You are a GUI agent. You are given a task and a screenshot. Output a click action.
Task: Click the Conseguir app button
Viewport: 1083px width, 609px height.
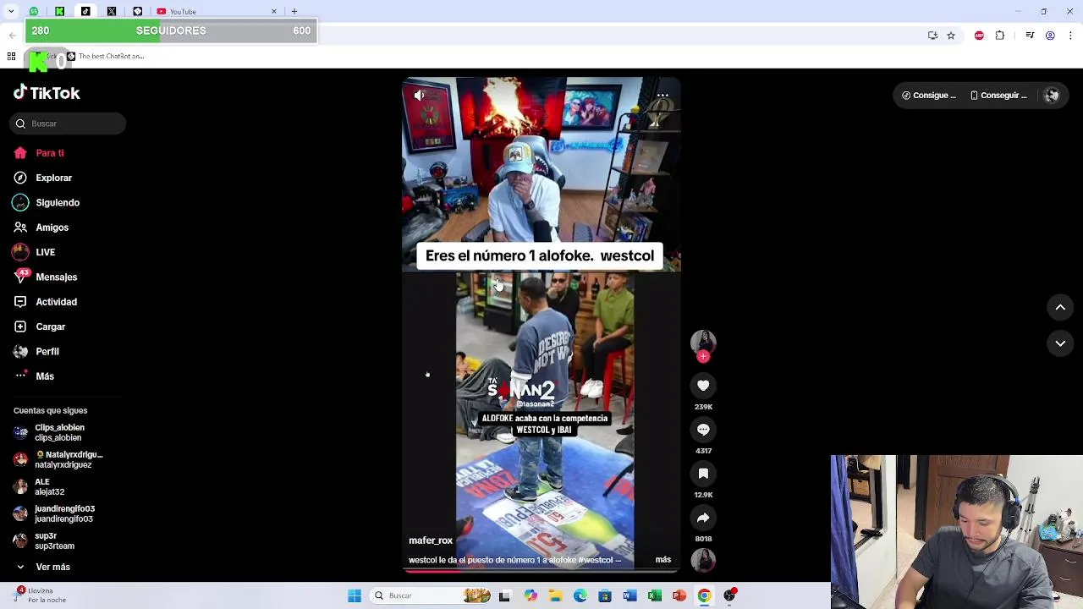[998, 96]
